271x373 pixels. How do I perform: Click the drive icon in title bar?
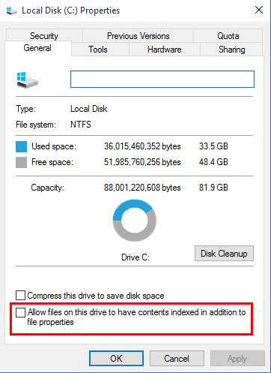(11, 11)
